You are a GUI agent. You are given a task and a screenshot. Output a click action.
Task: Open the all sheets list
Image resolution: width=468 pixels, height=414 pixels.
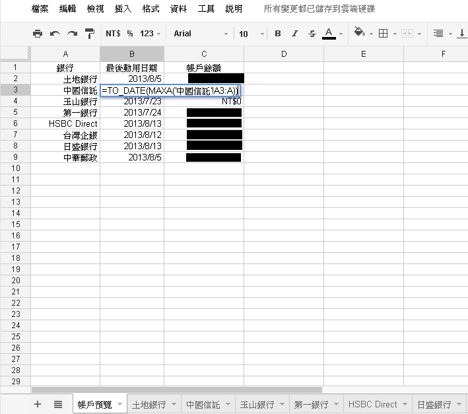[x=58, y=404]
